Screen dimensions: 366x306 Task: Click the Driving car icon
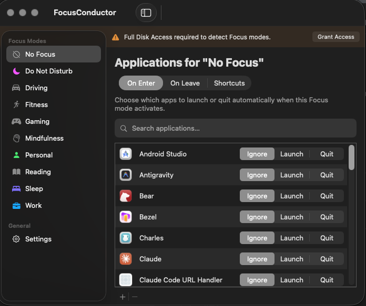pos(16,88)
